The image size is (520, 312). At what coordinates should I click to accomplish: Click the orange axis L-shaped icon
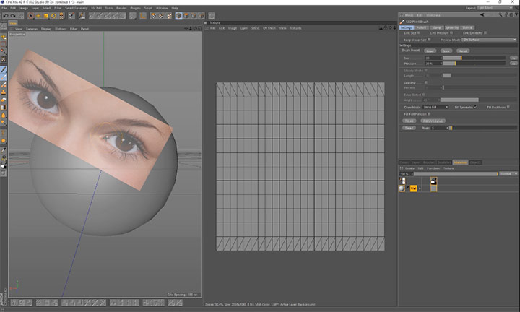coord(143,16)
